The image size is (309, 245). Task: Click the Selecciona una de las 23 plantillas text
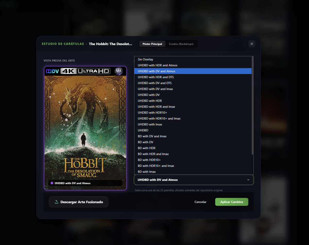tap(179, 190)
